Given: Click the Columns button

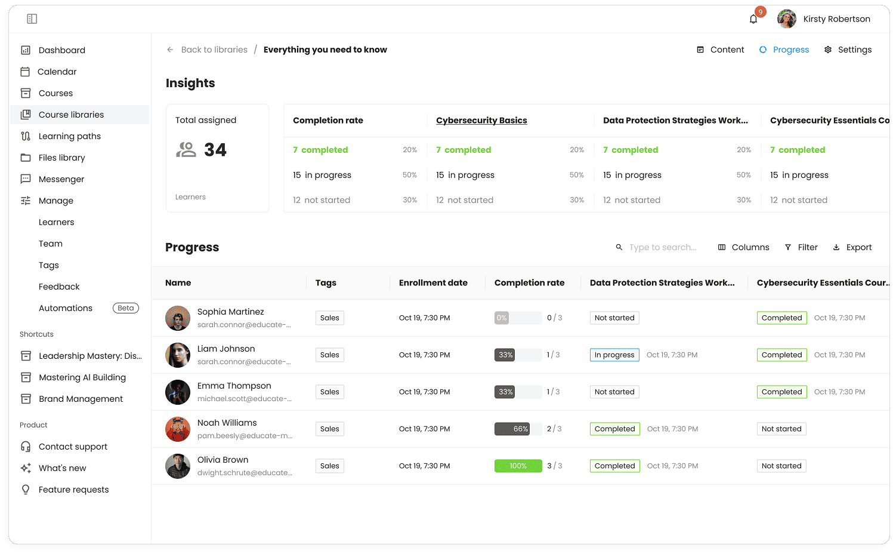Looking at the screenshot, I should [743, 247].
